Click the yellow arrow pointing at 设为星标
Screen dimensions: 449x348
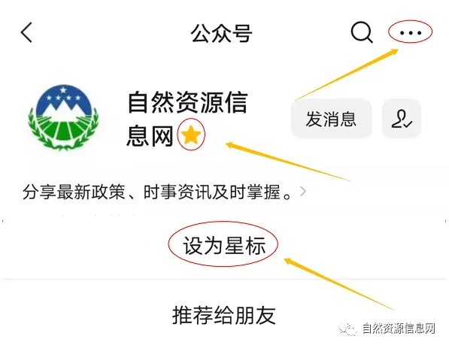click(339, 284)
